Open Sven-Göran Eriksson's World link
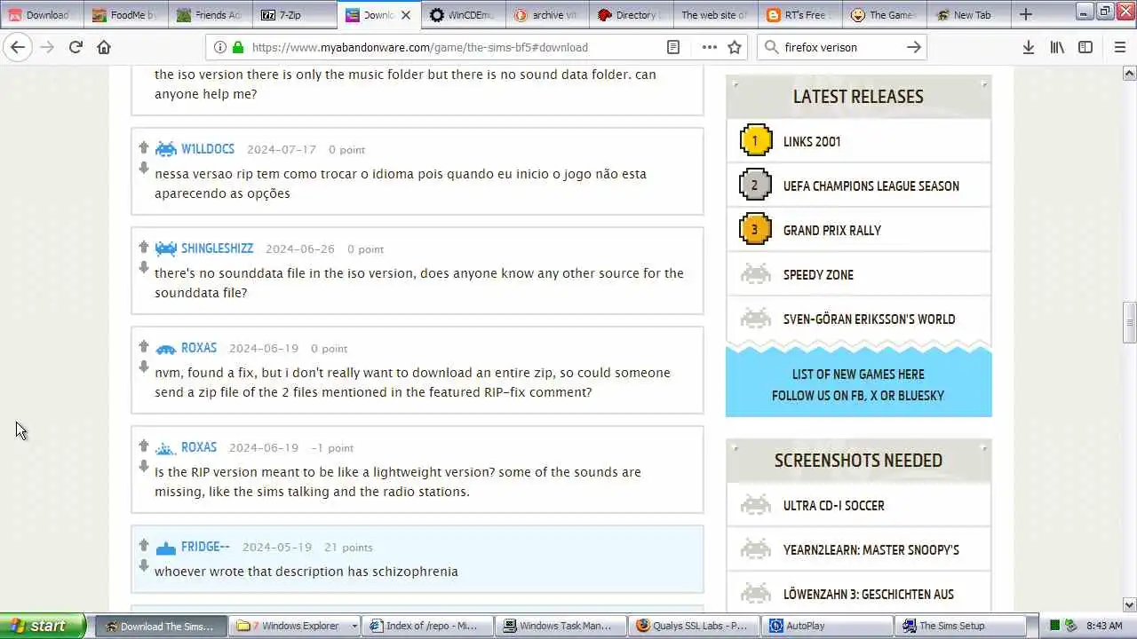 tap(870, 319)
